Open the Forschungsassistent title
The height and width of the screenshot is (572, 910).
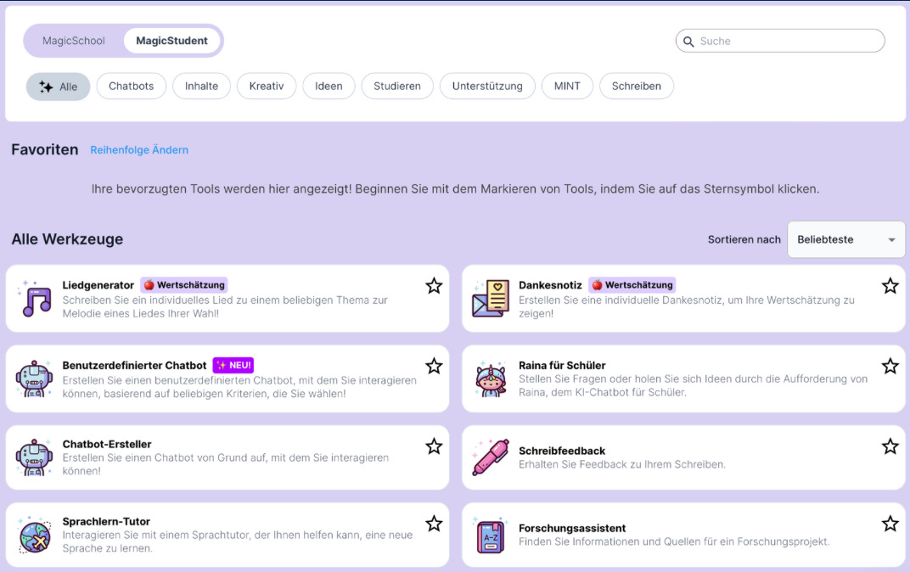572,528
